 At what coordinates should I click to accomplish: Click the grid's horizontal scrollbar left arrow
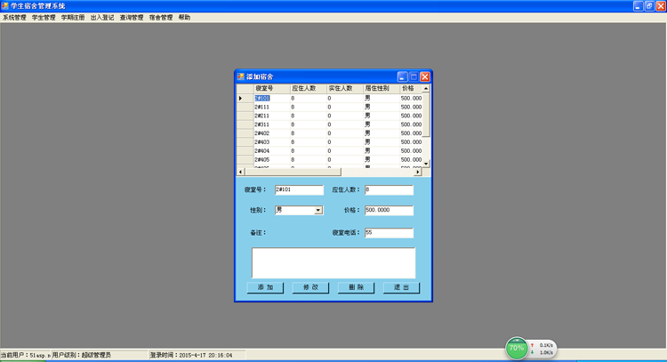[239, 171]
